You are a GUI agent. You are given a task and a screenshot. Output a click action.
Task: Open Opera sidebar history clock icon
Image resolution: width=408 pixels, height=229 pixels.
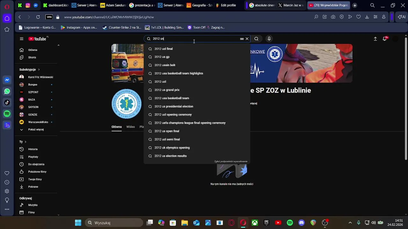click(x=7, y=182)
